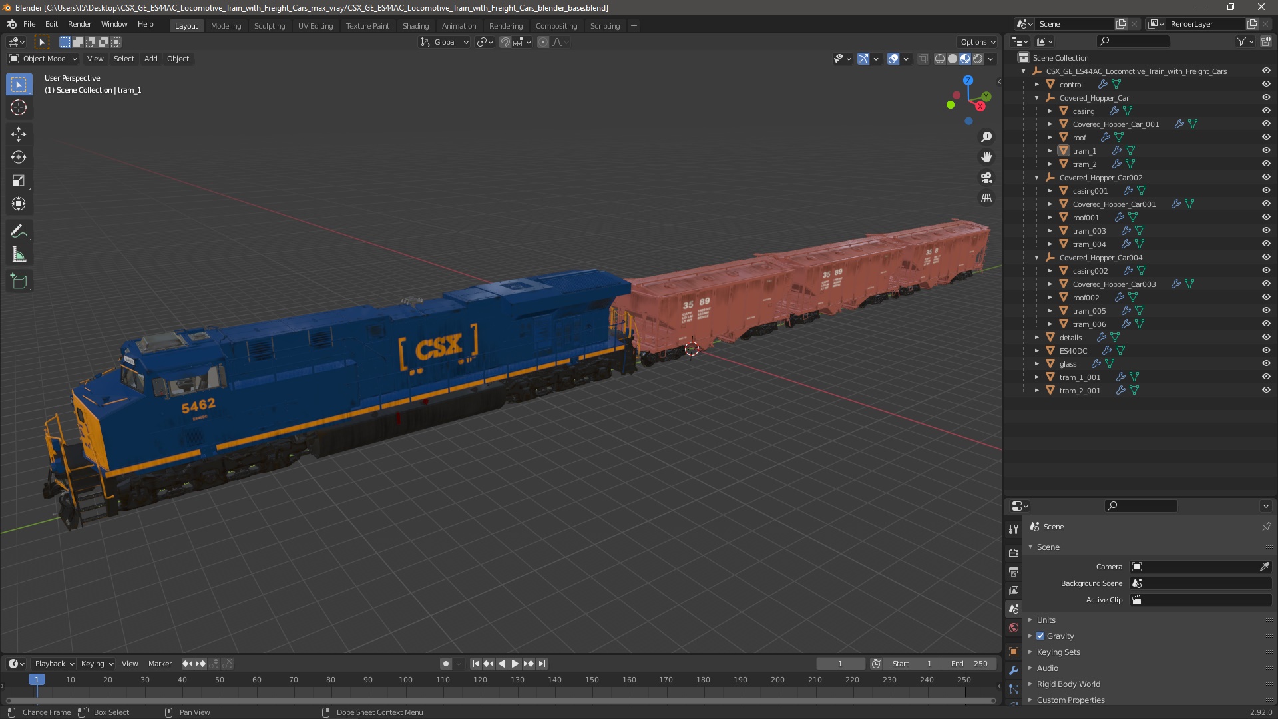This screenshot has width=1278, height=719.
Task: Open the World properties tab
Action: pos(1014,628)
